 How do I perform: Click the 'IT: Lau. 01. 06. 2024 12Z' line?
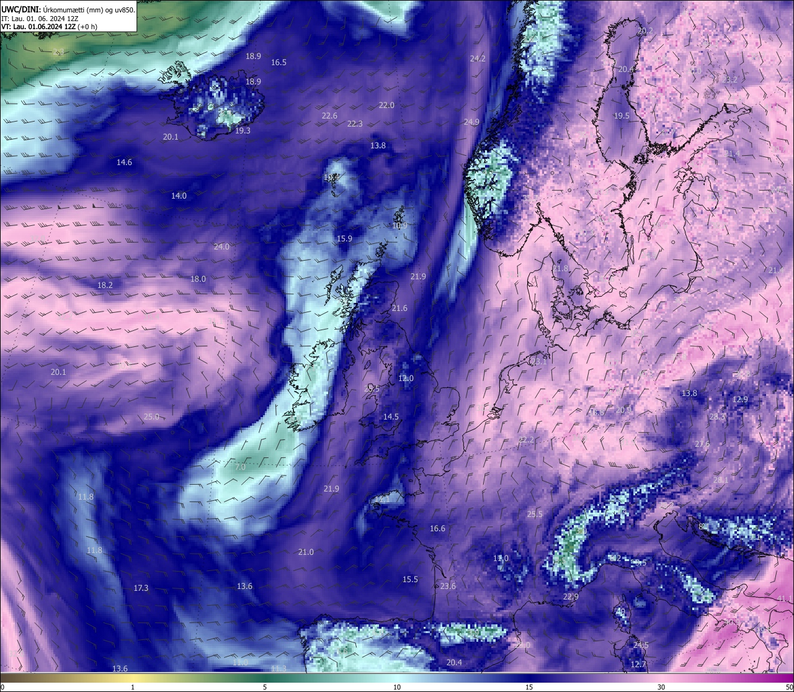(40, 19)
